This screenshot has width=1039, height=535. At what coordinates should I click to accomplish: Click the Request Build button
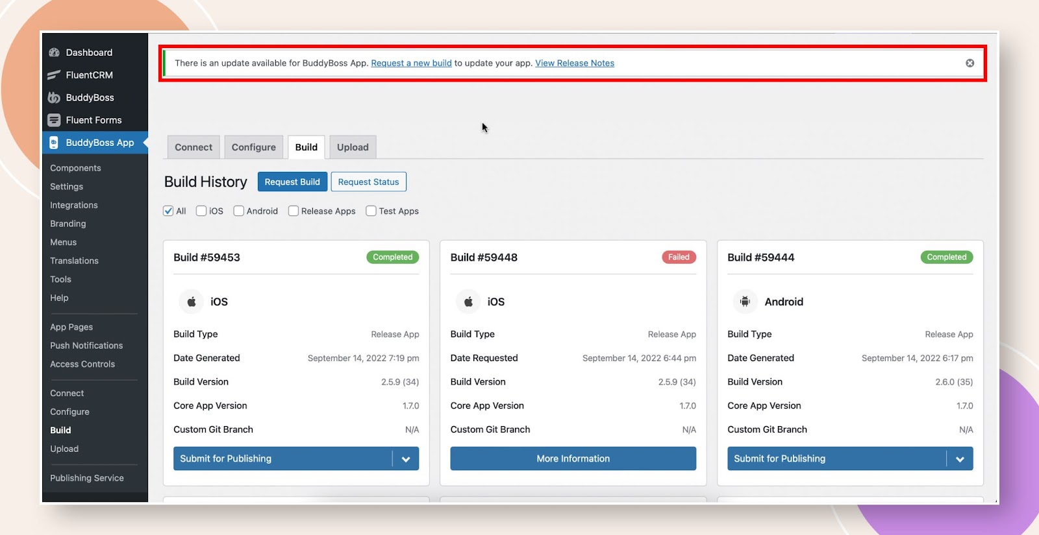tap(292, 182)
